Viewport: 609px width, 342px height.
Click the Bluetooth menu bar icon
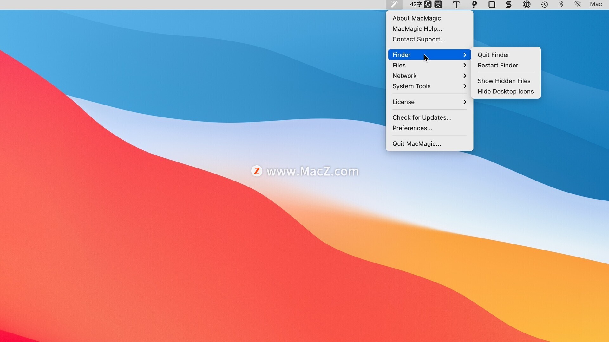pyautogui.click(x=561, y=4)
